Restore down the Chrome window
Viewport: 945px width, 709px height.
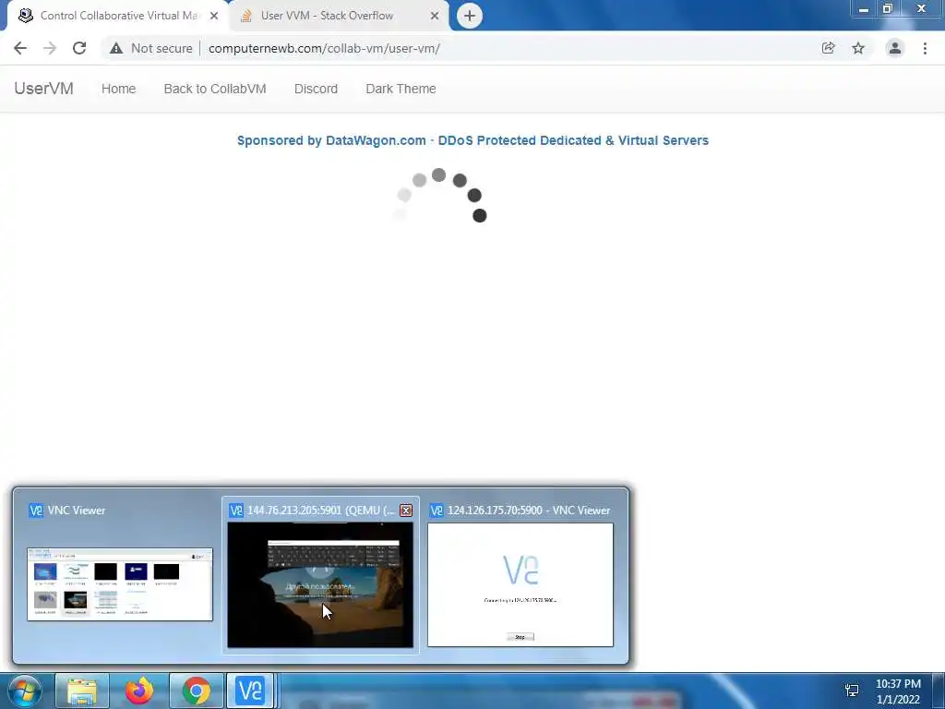(888, 9)
